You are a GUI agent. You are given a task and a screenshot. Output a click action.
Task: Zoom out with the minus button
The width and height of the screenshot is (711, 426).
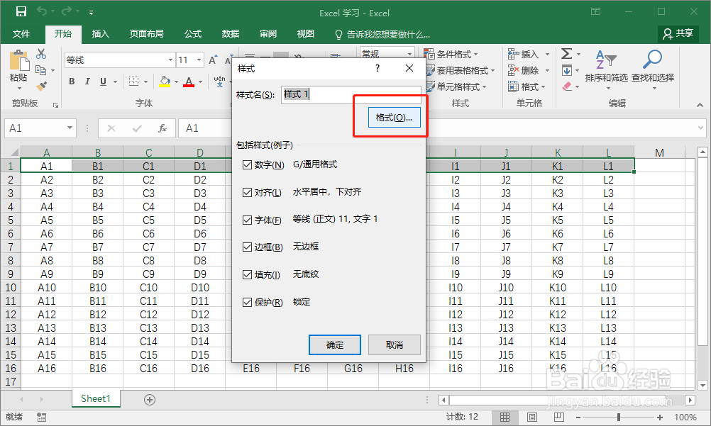coord(578,417)
